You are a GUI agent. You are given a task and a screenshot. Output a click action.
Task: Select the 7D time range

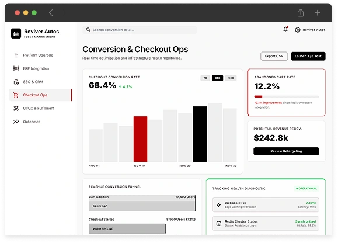pyautogui.click(x=205, y=78)
